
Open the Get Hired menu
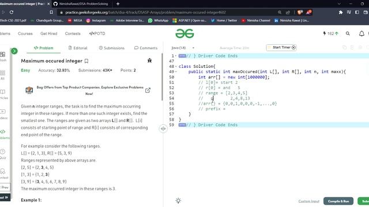[48, 33]
